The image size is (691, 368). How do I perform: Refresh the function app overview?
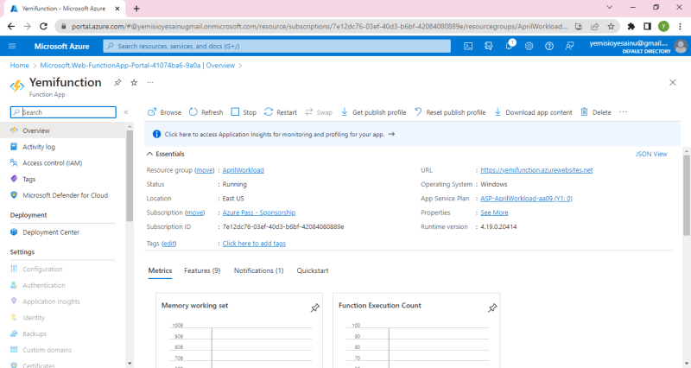pos(206,112)
